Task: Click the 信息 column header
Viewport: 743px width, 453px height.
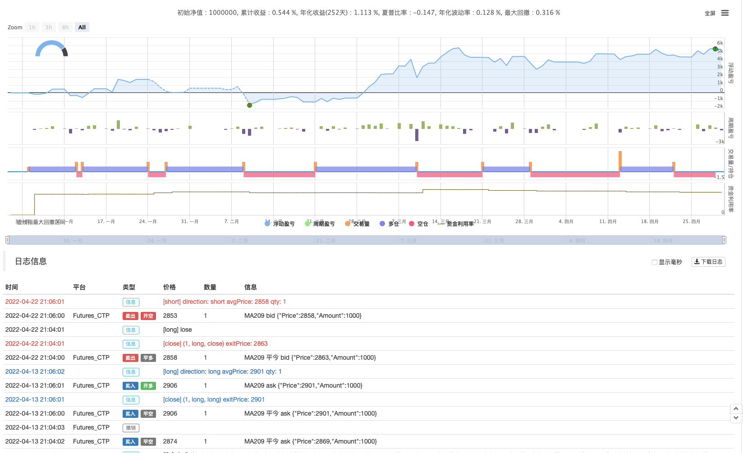Action: pos(251,287)
